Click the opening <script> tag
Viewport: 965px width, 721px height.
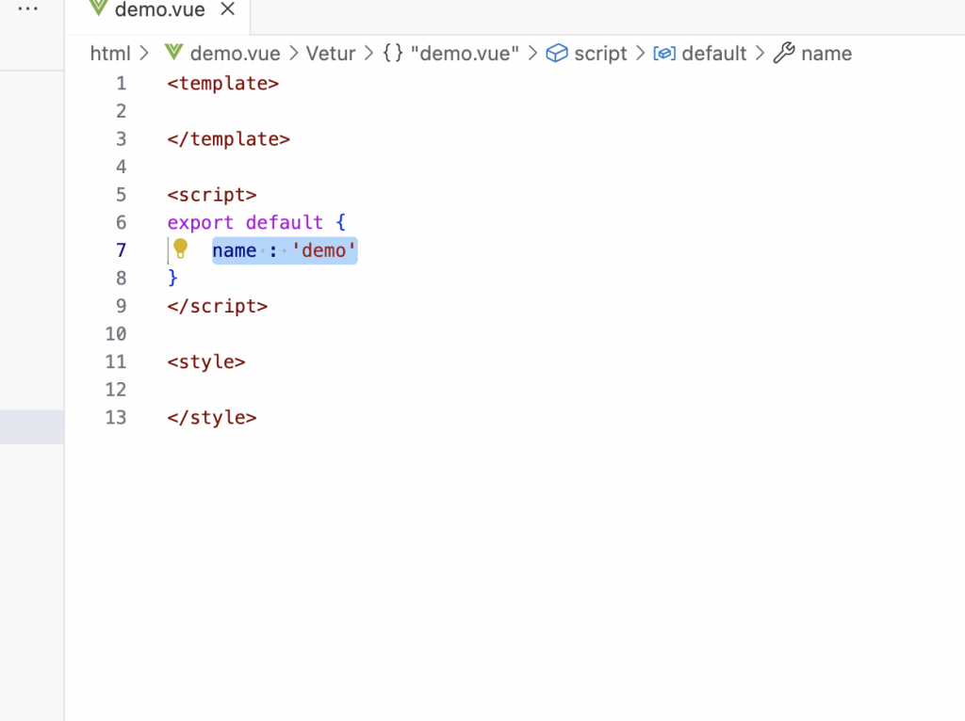(212, 195)
